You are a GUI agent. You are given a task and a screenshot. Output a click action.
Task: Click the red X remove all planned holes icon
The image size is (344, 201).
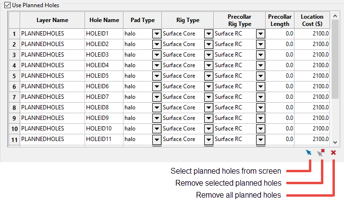[333, 153]
